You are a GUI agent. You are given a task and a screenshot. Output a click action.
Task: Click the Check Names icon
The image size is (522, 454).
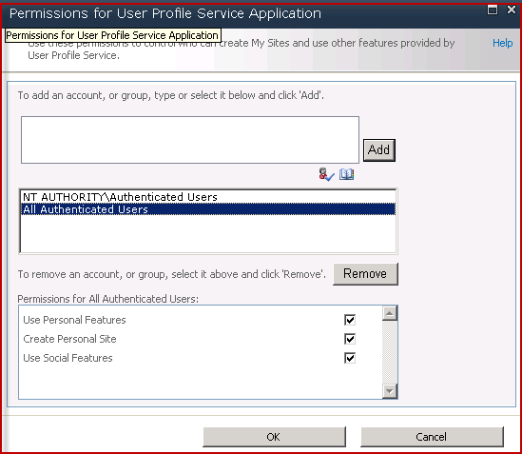pyautogui.click(x=326, y=174)
